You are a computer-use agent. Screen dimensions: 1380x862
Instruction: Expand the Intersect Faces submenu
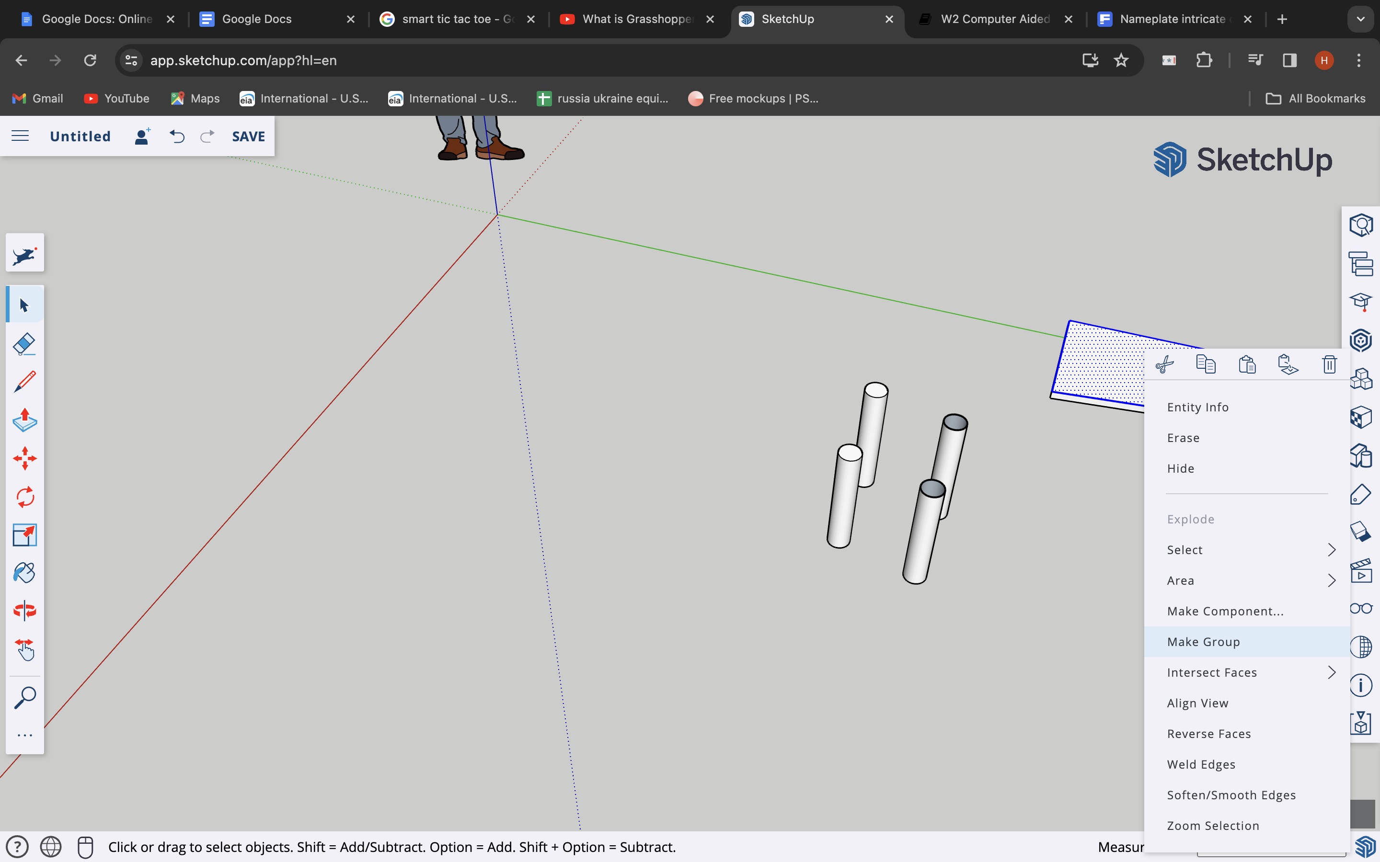pos(1247,673)
